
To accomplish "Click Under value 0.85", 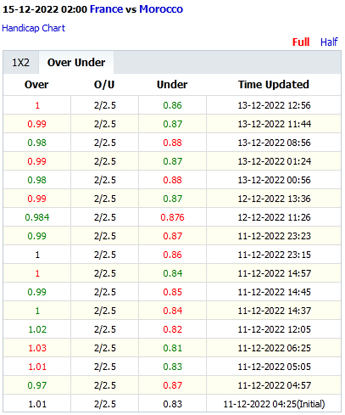I will coord(172,292).
